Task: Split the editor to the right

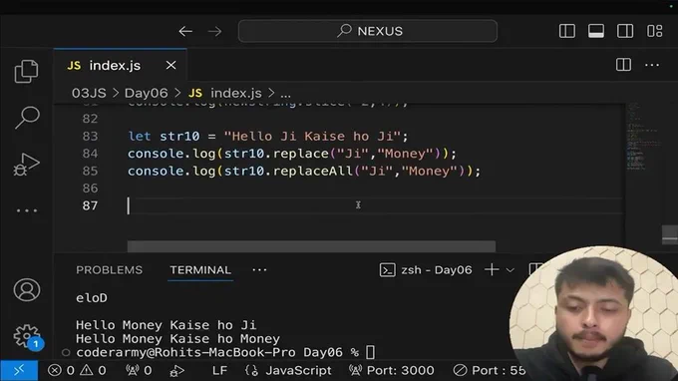Action: coord(623,65)
